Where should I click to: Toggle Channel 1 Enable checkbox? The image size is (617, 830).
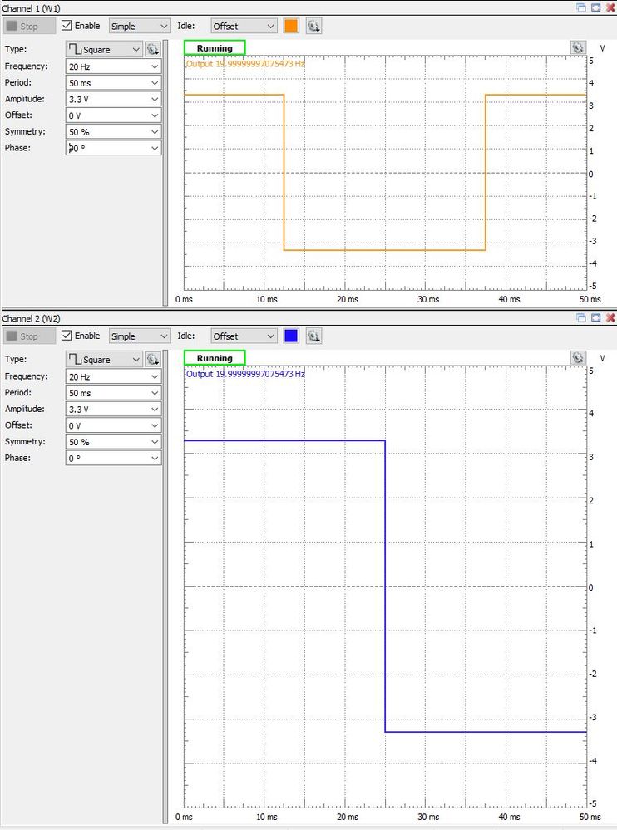(67, 26)
